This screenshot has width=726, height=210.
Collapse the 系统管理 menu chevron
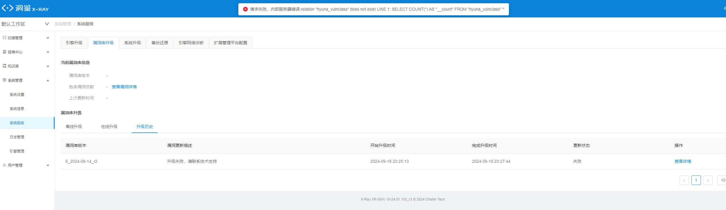(x=48, y=81)
